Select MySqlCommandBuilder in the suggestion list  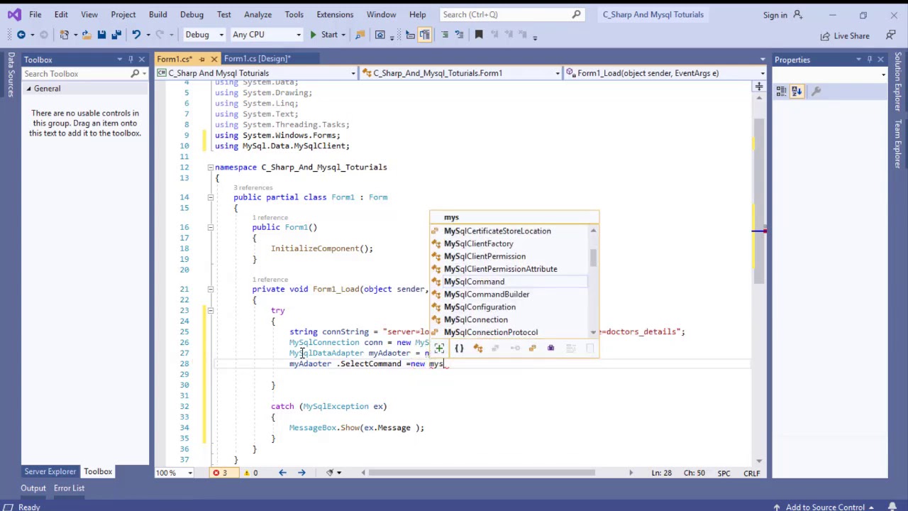click(x=509, y=294)
